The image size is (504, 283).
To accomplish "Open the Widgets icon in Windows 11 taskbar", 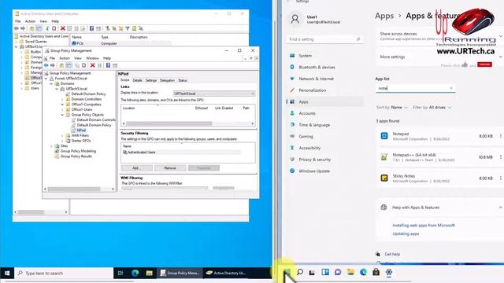I will (325, 272).
